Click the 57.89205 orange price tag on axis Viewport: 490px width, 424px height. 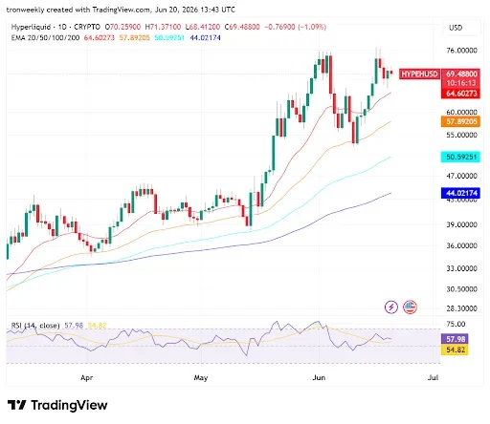tap(460, 121)
